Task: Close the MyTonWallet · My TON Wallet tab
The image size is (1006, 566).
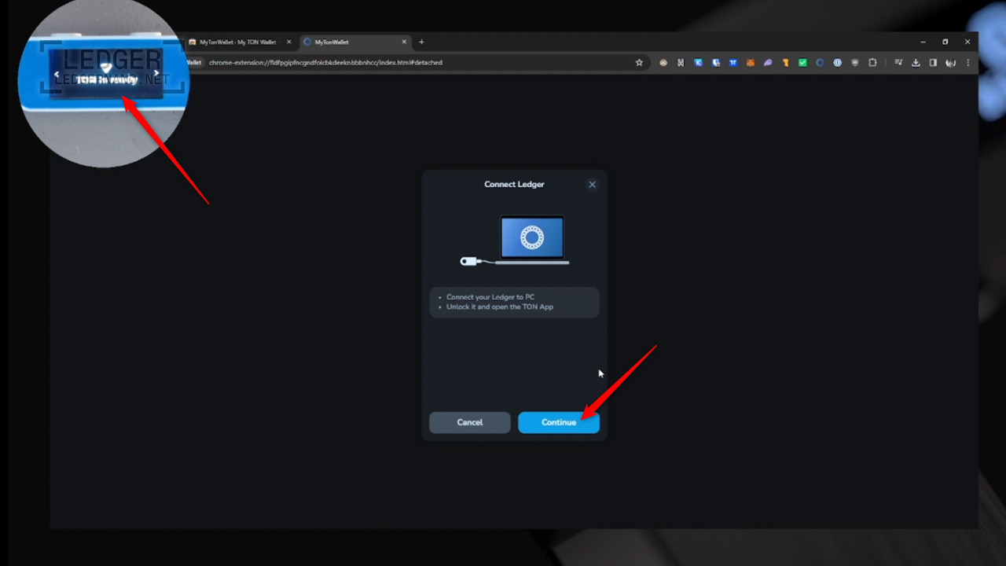Action: [288, 42]
